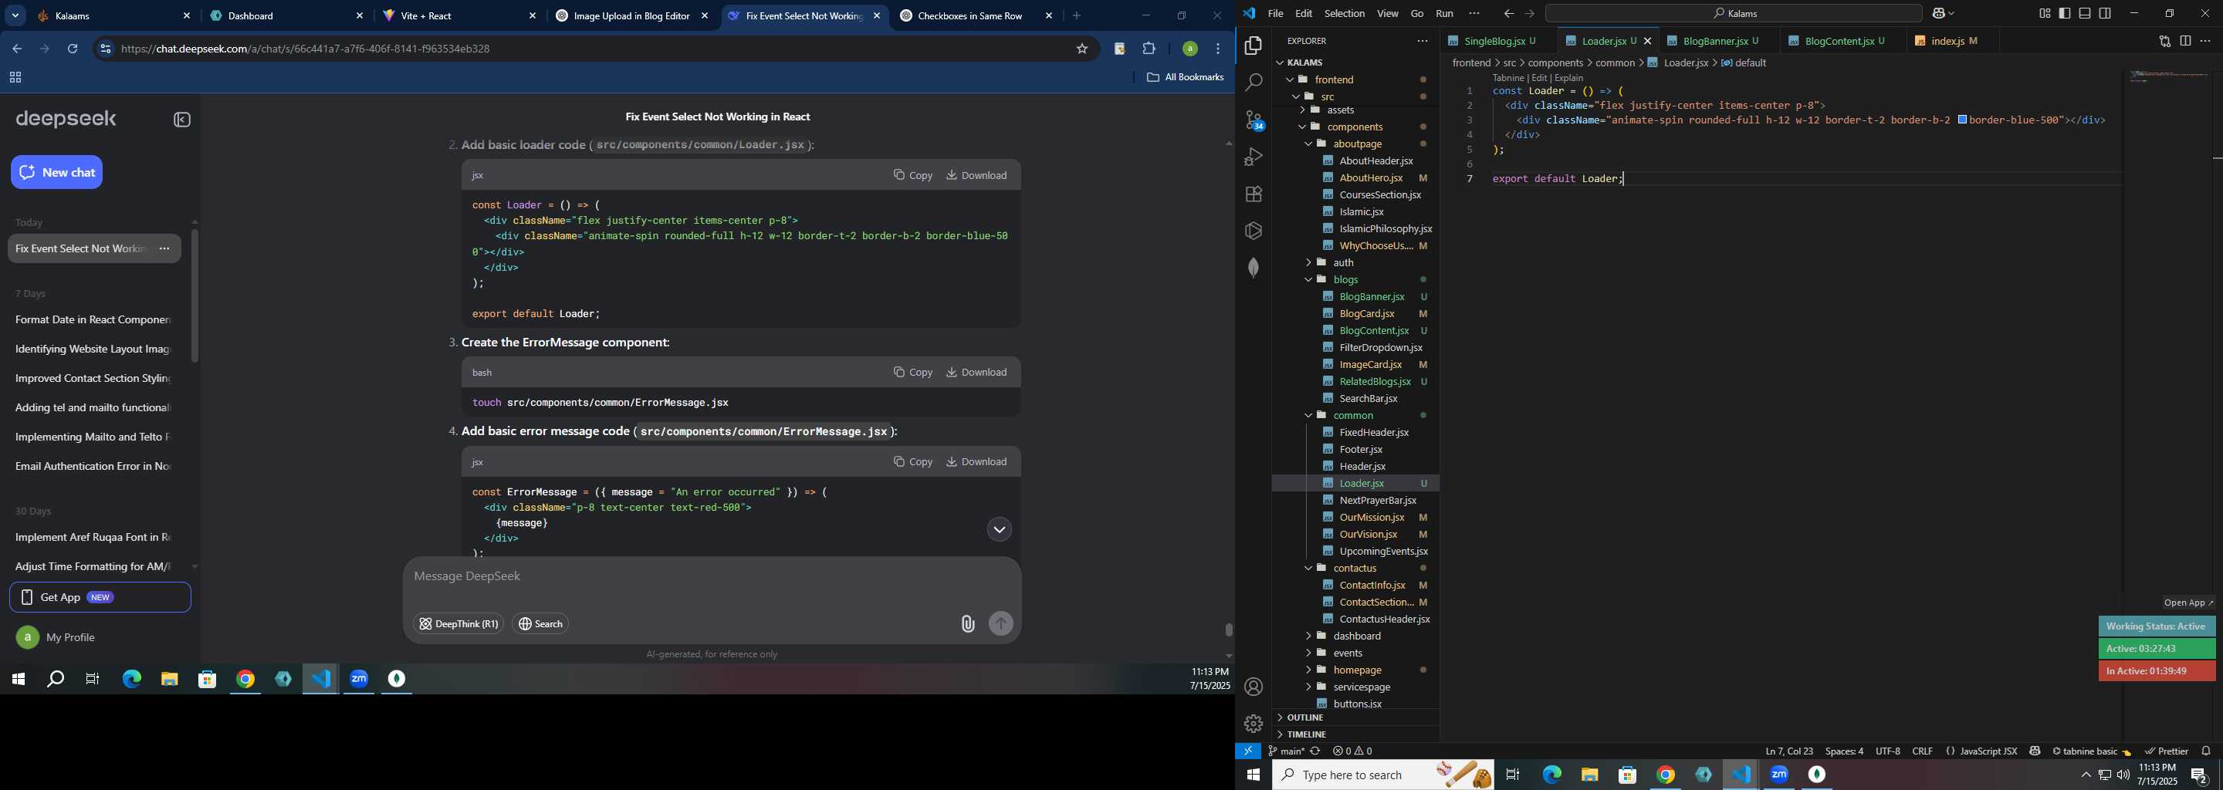
Task: Expand the homepage folder
Action: tap(1355, 670)
